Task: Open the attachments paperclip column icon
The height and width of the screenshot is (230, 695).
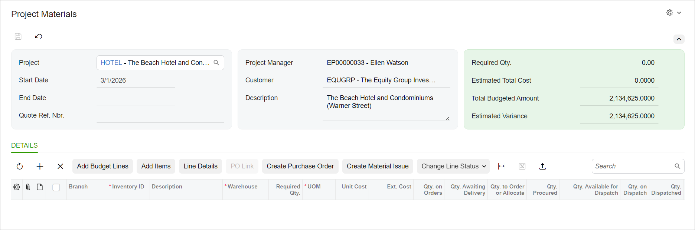Action: pos(28,187)
